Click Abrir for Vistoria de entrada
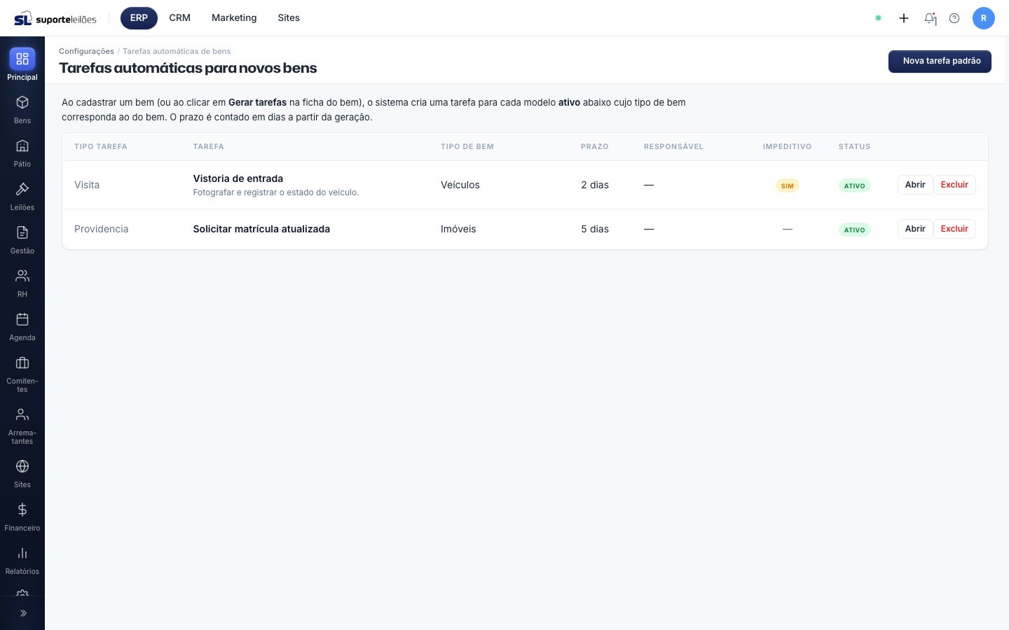The width and height of the screenshot is (1009, 630). click(x=915, y=185)
